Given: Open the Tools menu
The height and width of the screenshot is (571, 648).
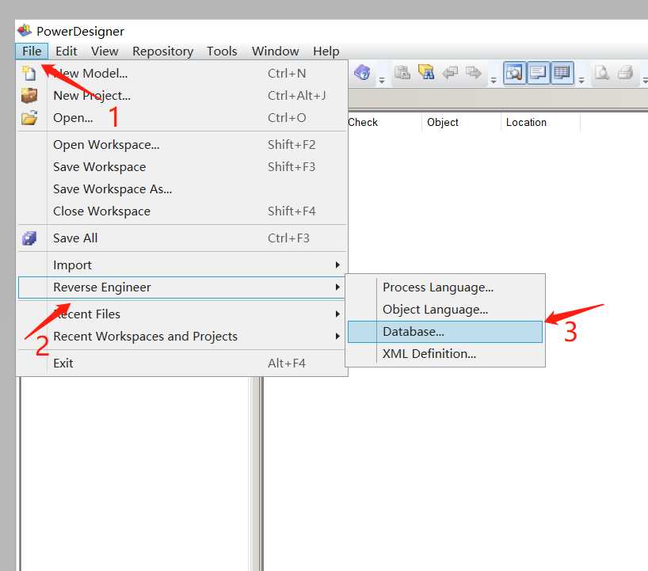Looking at the screenshot, I should pos(222,51).
